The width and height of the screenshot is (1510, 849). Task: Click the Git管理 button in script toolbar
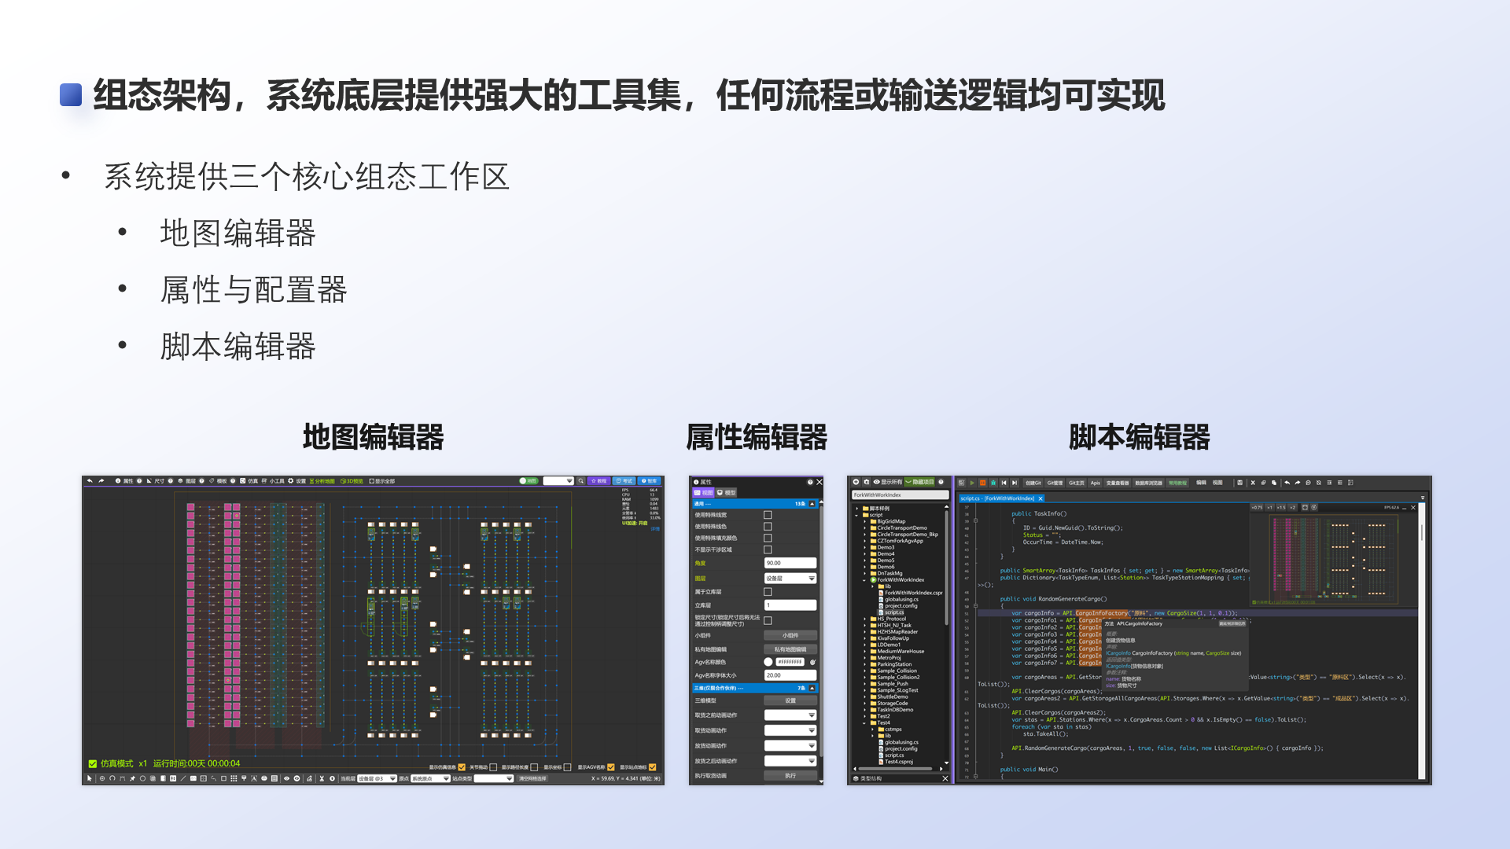(1055, 483)
